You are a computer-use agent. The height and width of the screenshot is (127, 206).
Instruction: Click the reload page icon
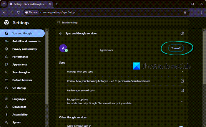tap(18, 12)
